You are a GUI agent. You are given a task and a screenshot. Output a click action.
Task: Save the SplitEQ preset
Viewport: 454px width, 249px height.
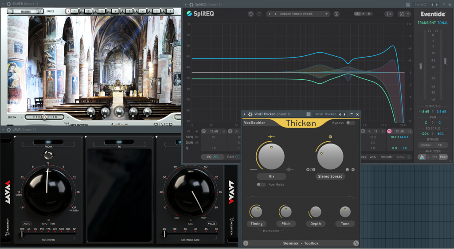coord(337,14)
